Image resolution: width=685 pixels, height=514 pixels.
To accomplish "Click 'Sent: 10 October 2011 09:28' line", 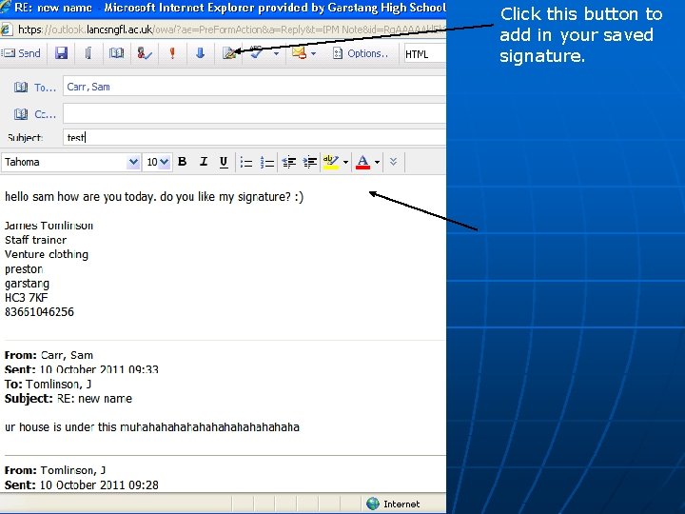I will tap(81, 484).
